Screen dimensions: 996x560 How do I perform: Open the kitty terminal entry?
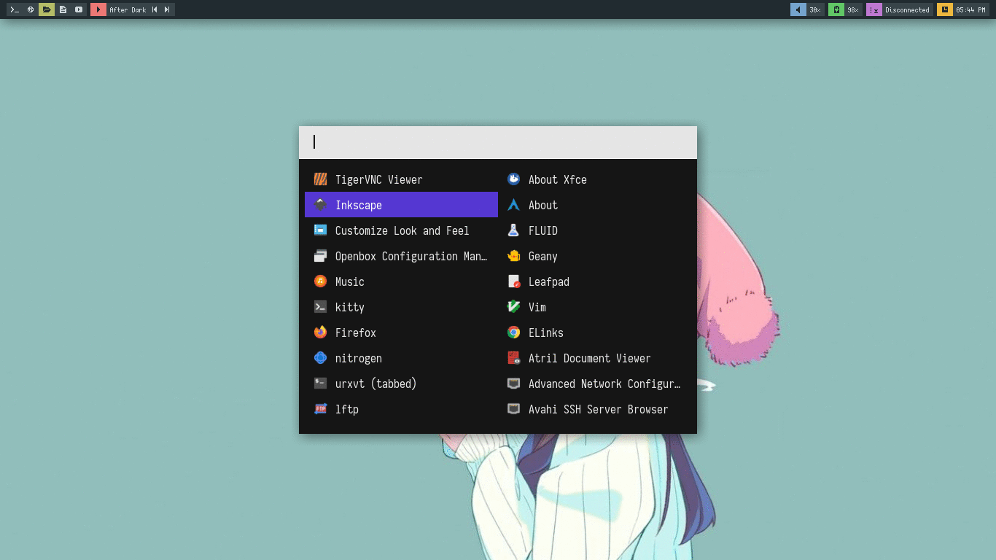pyautogui.click(x=349, y=307)
